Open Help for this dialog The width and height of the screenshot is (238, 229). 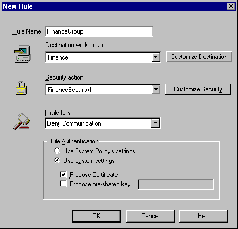(x=203, y=216)
